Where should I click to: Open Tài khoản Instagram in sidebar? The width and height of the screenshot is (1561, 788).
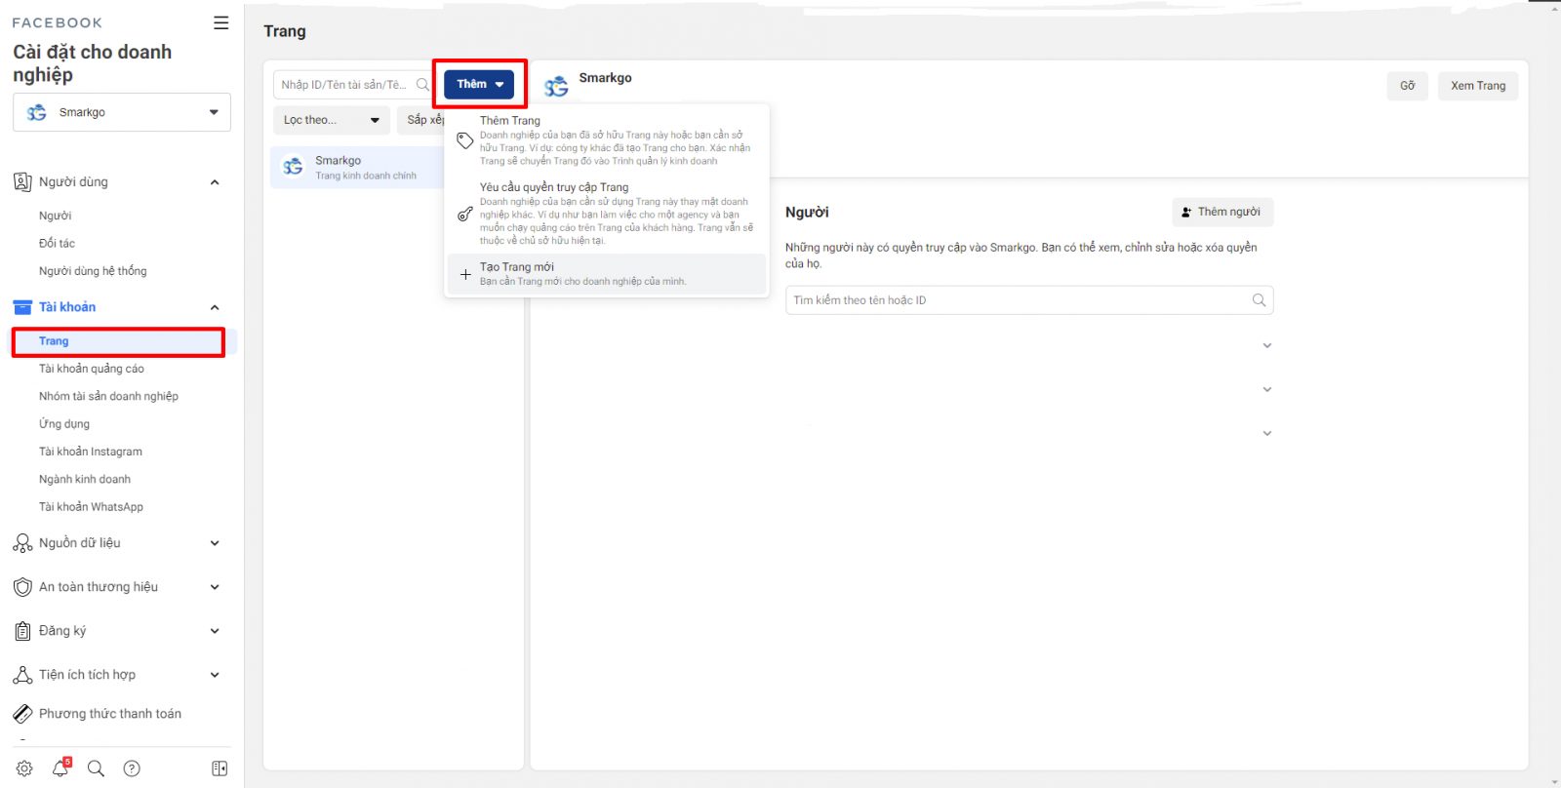tap(91, 452)
